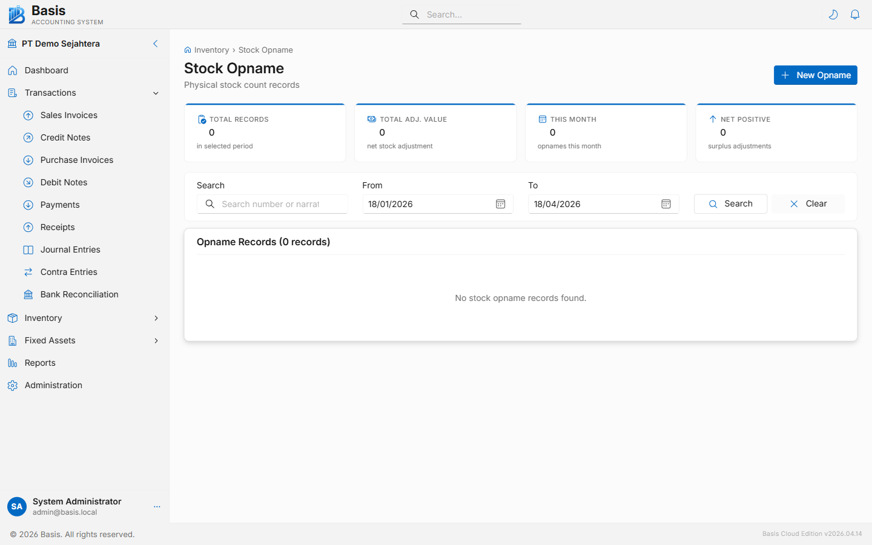Open the Reports section

pyautogui.click(x=40, y=363)
